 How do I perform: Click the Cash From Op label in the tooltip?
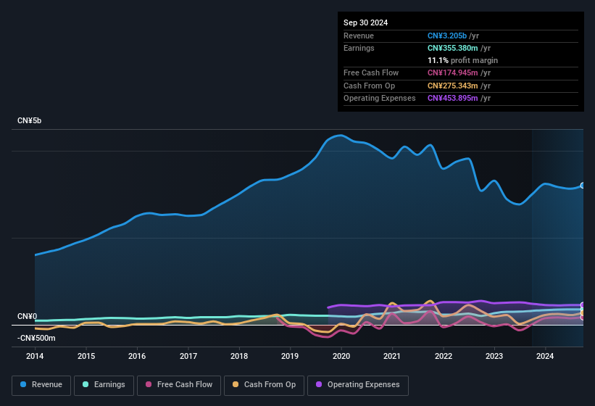click(369, 86)
